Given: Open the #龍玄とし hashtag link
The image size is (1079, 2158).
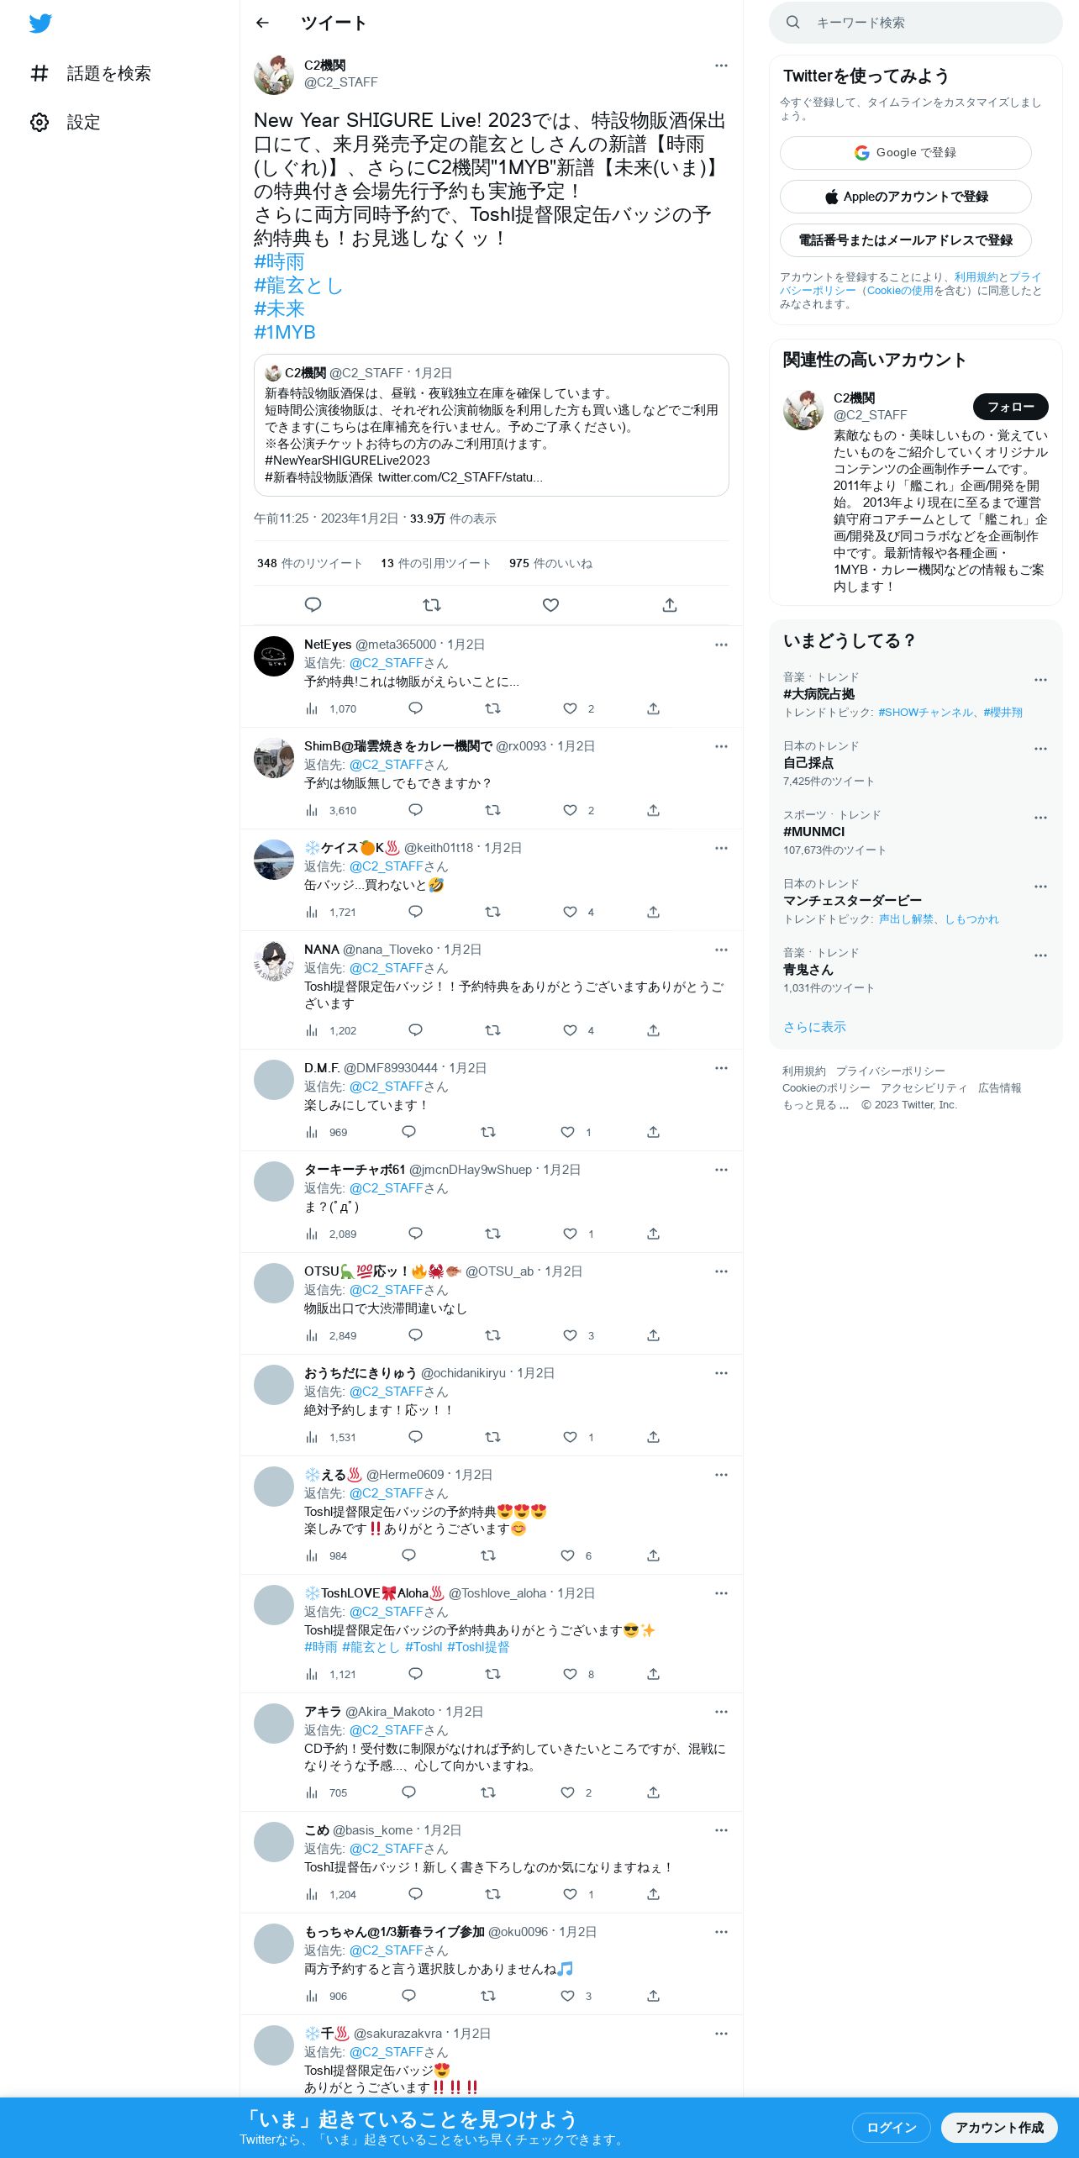Looking at the screenshot, I should tap(298, 286).
